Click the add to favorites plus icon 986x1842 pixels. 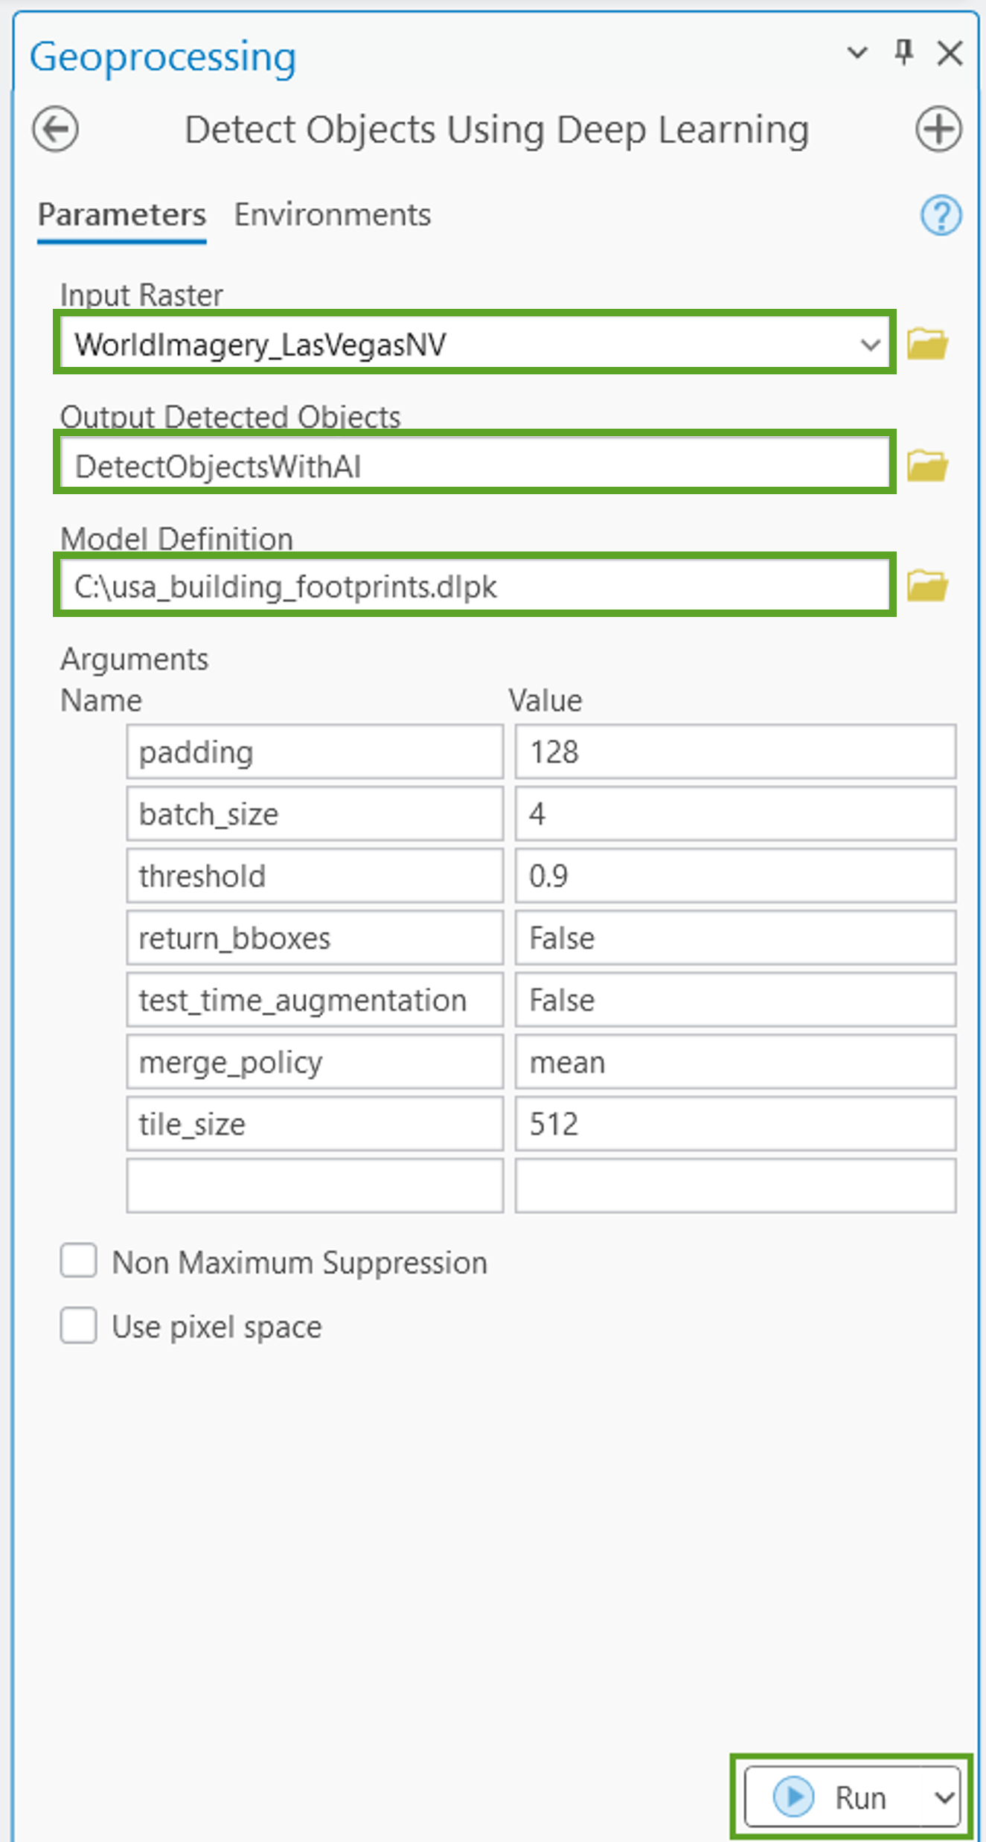[x=938, y=129]
